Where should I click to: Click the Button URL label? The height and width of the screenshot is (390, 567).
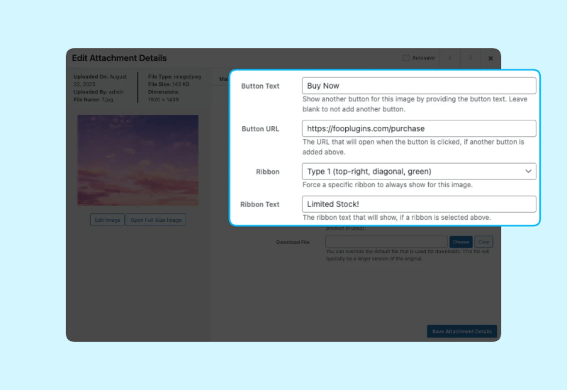(x=260, y=129)
